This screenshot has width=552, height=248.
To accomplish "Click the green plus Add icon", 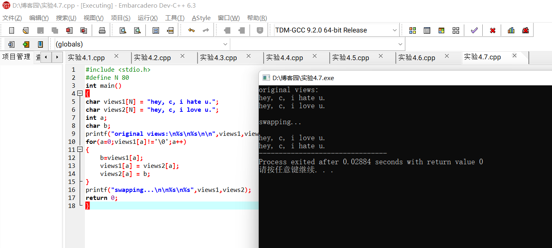I will pos(26,44).
